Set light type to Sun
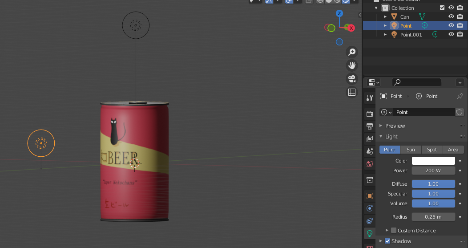 (411, 150)
